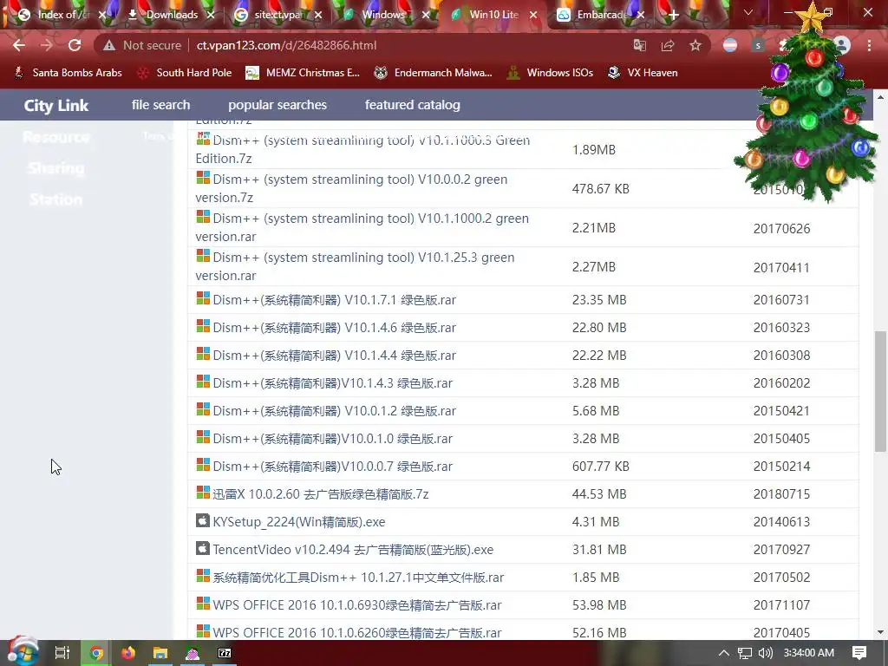This screenshot has width=888, height=666.
Task: Click file icon beside KYSetup_2224
Action: pyautogui.click(x=203, y=520)
